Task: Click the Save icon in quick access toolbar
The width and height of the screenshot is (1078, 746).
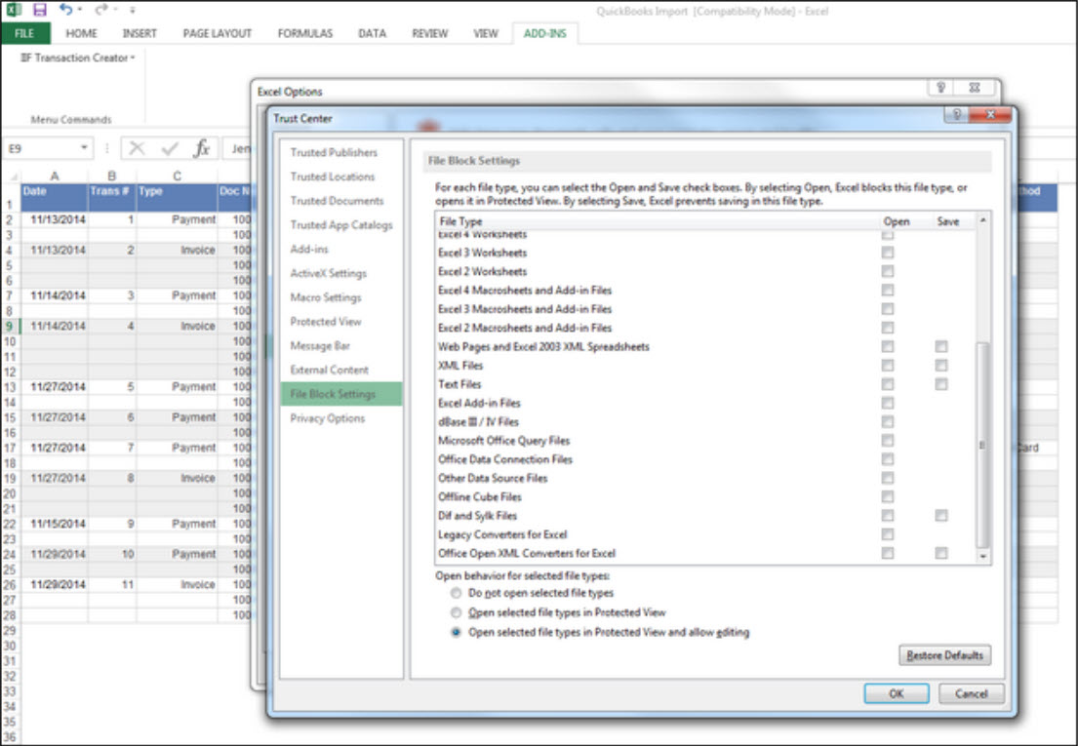Action: (39, 10)
